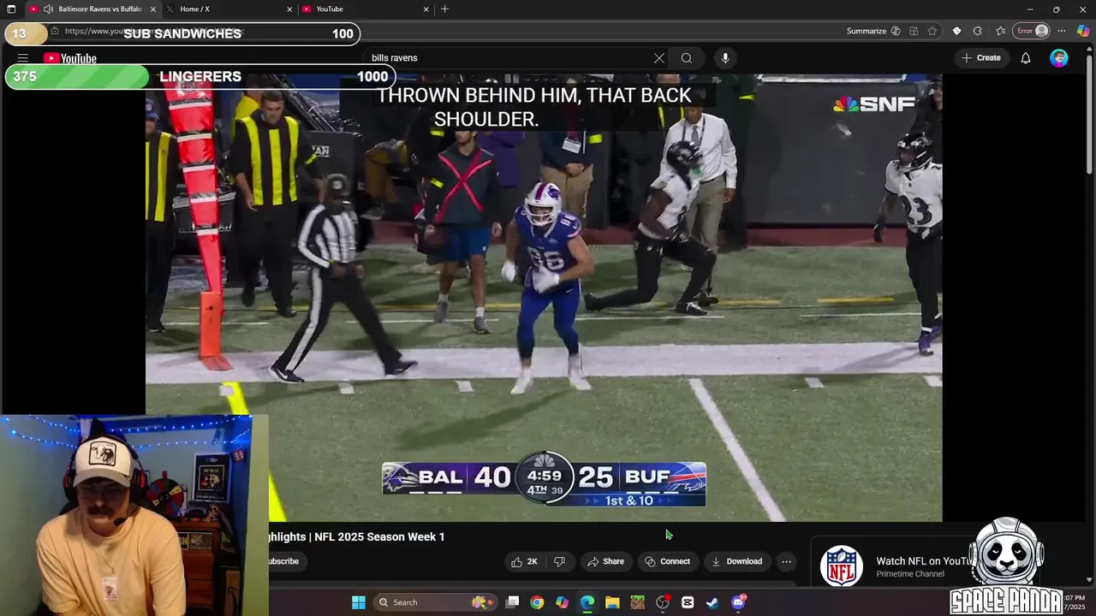Open YouTube notifications bell
The image size is (1096, 616).
[1026, 58]
